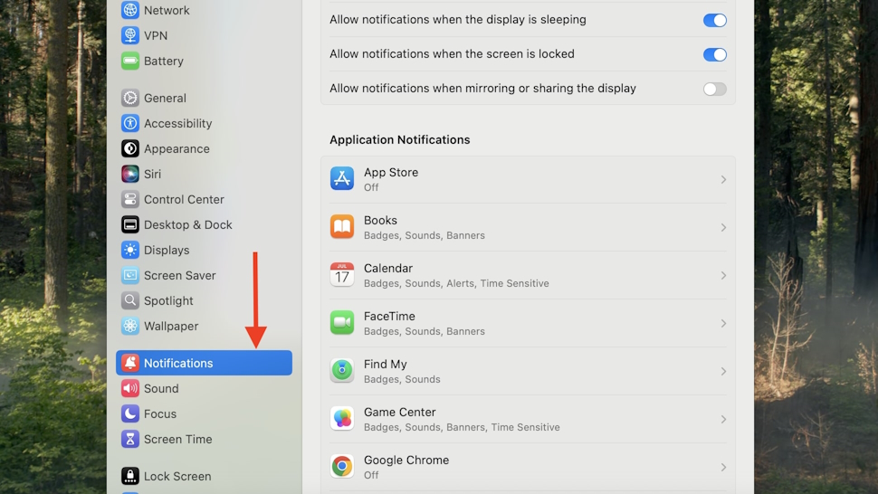Click the Accessibility label in sidebar
The height and width of the screenshot is (494, 878).
pos(178,123)
